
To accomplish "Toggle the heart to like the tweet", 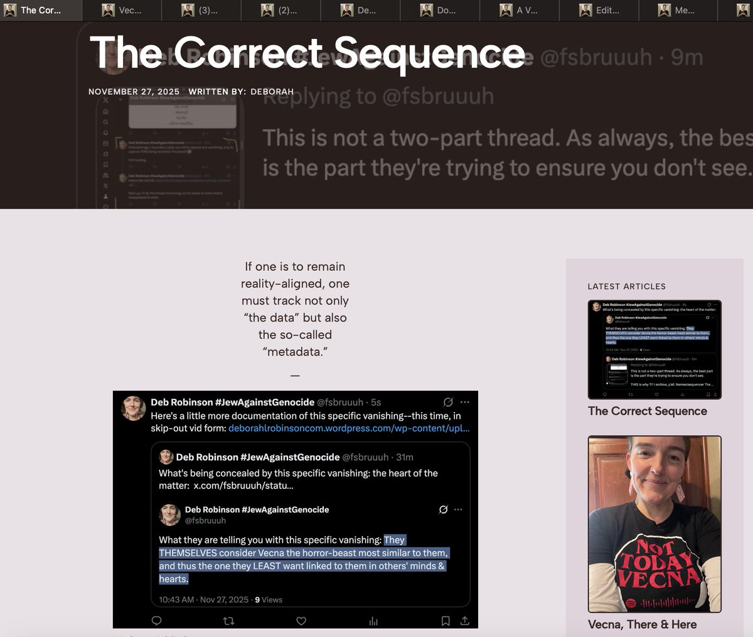I will tap(301, 621).
